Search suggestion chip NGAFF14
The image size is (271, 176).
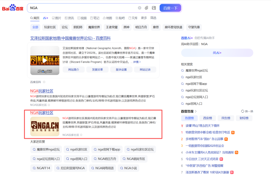pos(41,168)
